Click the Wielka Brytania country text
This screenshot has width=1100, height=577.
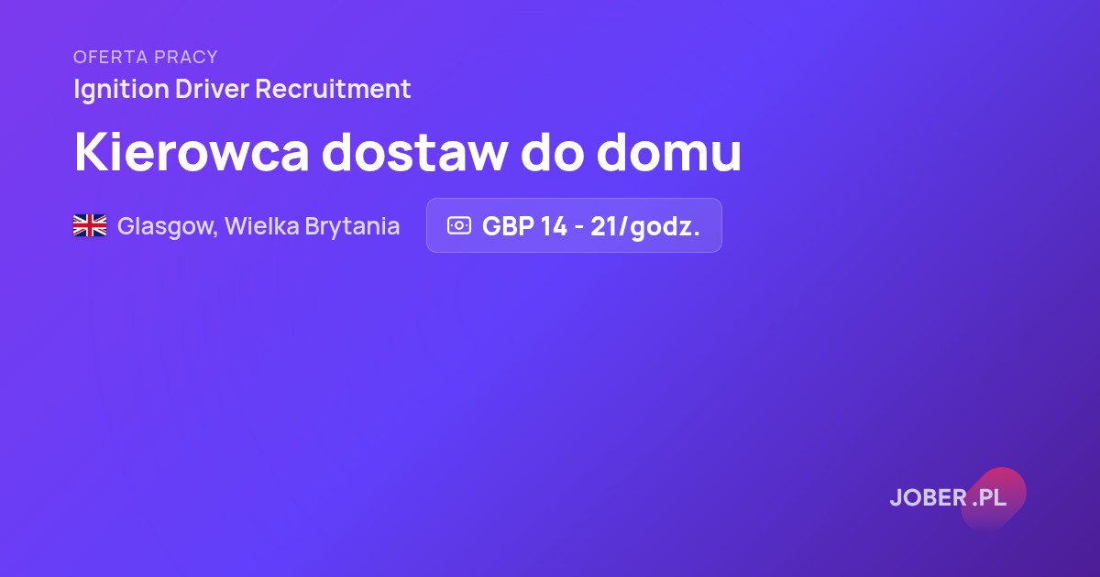[313, 226]
